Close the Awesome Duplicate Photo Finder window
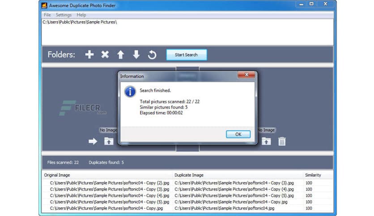The width and height of the screenshot is (374, 216). pos(325,4)
